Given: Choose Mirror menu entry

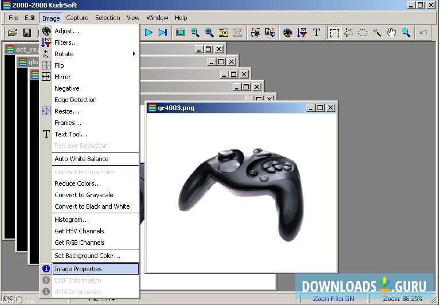Looking at the screenshot, I should coord(89,77).
